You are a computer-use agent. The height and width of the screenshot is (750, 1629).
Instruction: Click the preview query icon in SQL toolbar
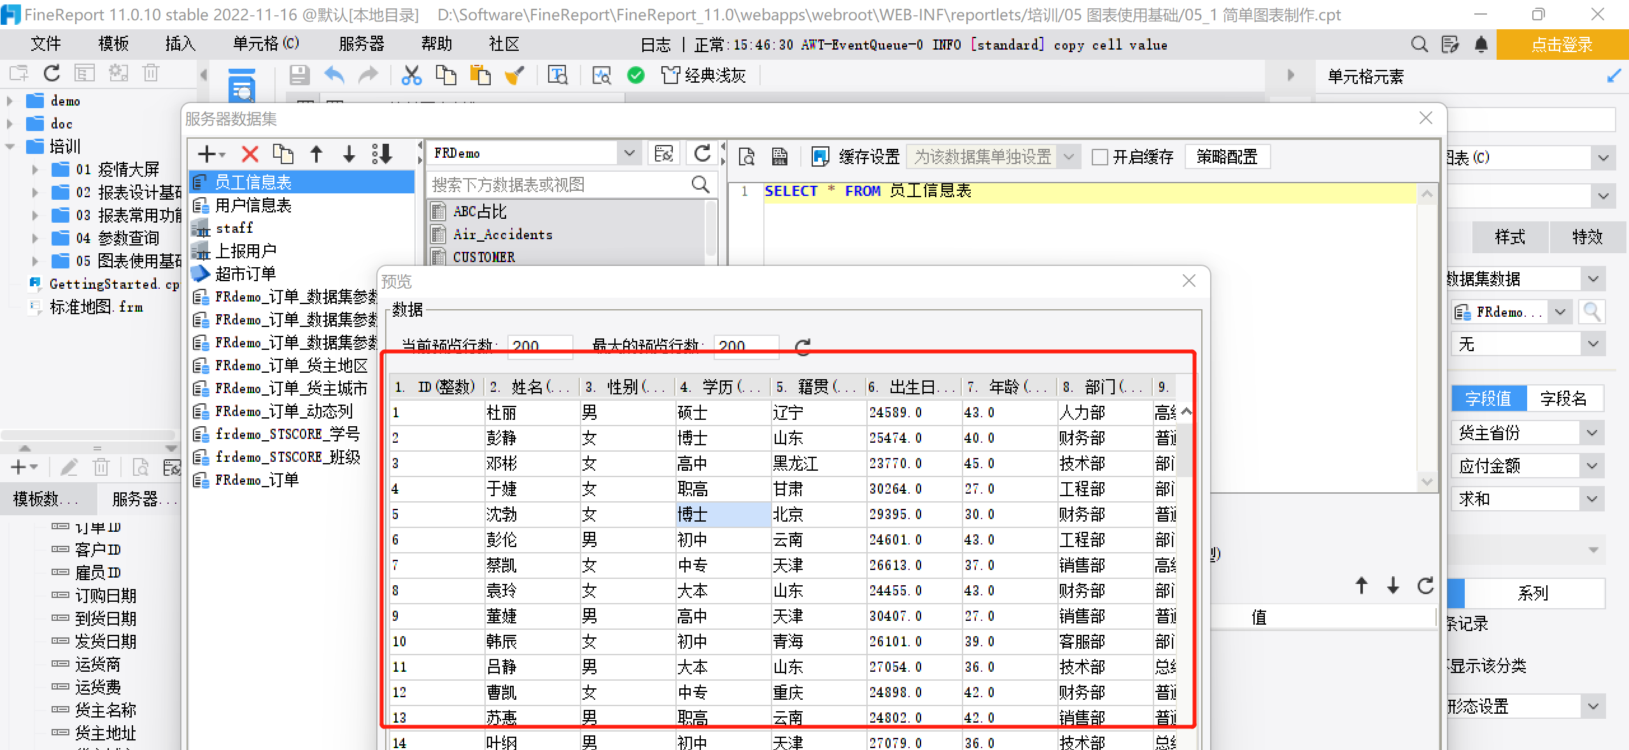pos(747,156)
